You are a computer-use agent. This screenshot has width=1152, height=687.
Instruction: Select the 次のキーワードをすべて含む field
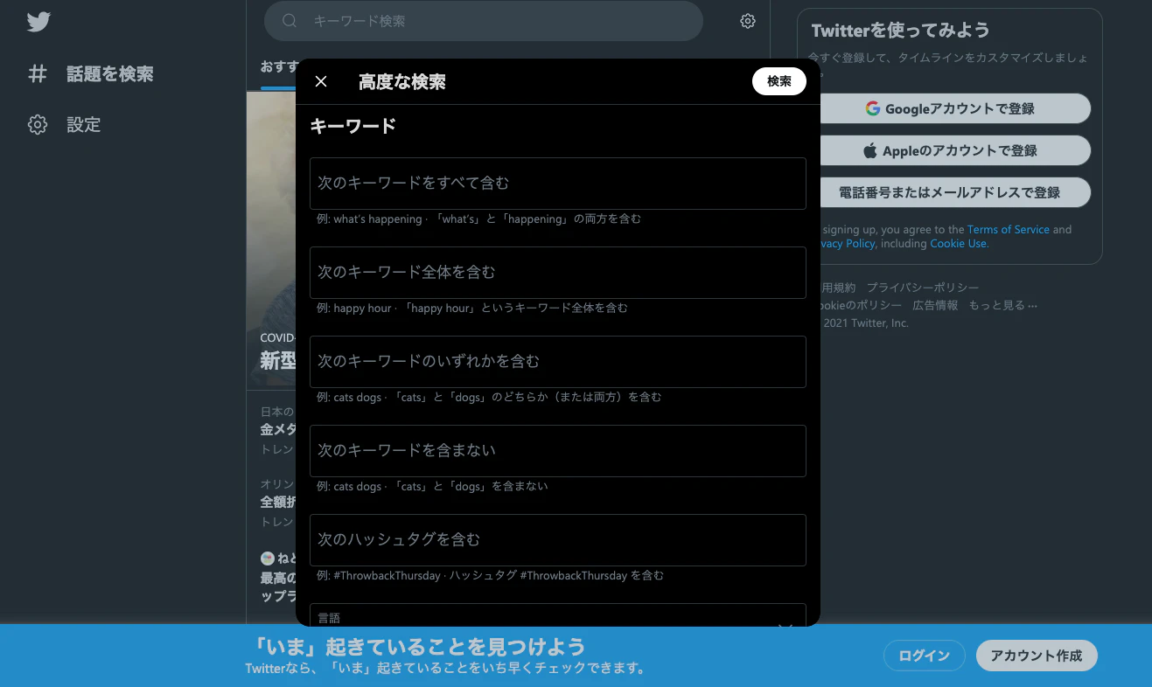(x=558, y=184)
